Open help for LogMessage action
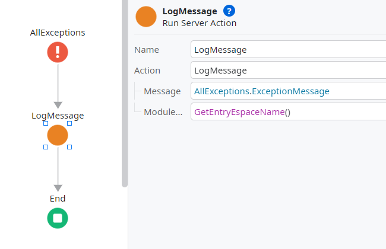The width and height of the screenshot is (386, 249). click(x=229, y=11)
